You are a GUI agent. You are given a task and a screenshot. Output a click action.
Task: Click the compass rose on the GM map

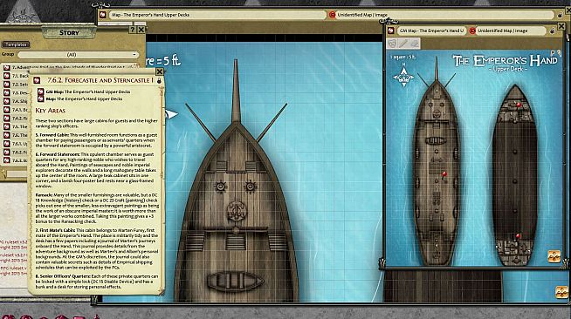click(403, 77)
